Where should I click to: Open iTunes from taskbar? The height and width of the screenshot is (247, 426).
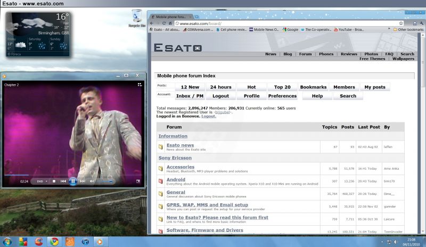tap(85, 242)
